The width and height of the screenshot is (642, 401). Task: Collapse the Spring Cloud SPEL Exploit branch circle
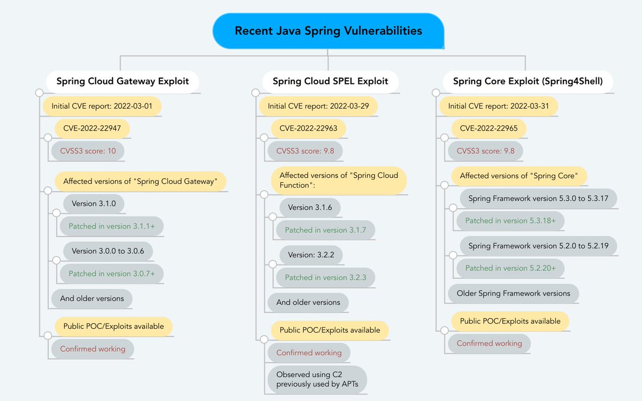[255, 93]
